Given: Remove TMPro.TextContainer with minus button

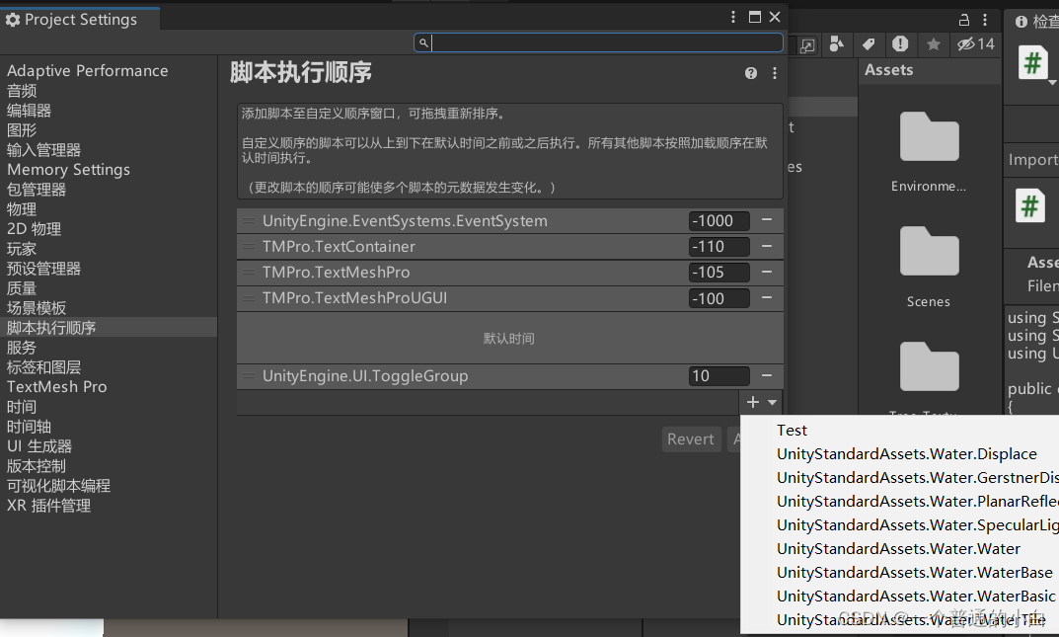Looking at the screenshot, I should click(767, 246).
